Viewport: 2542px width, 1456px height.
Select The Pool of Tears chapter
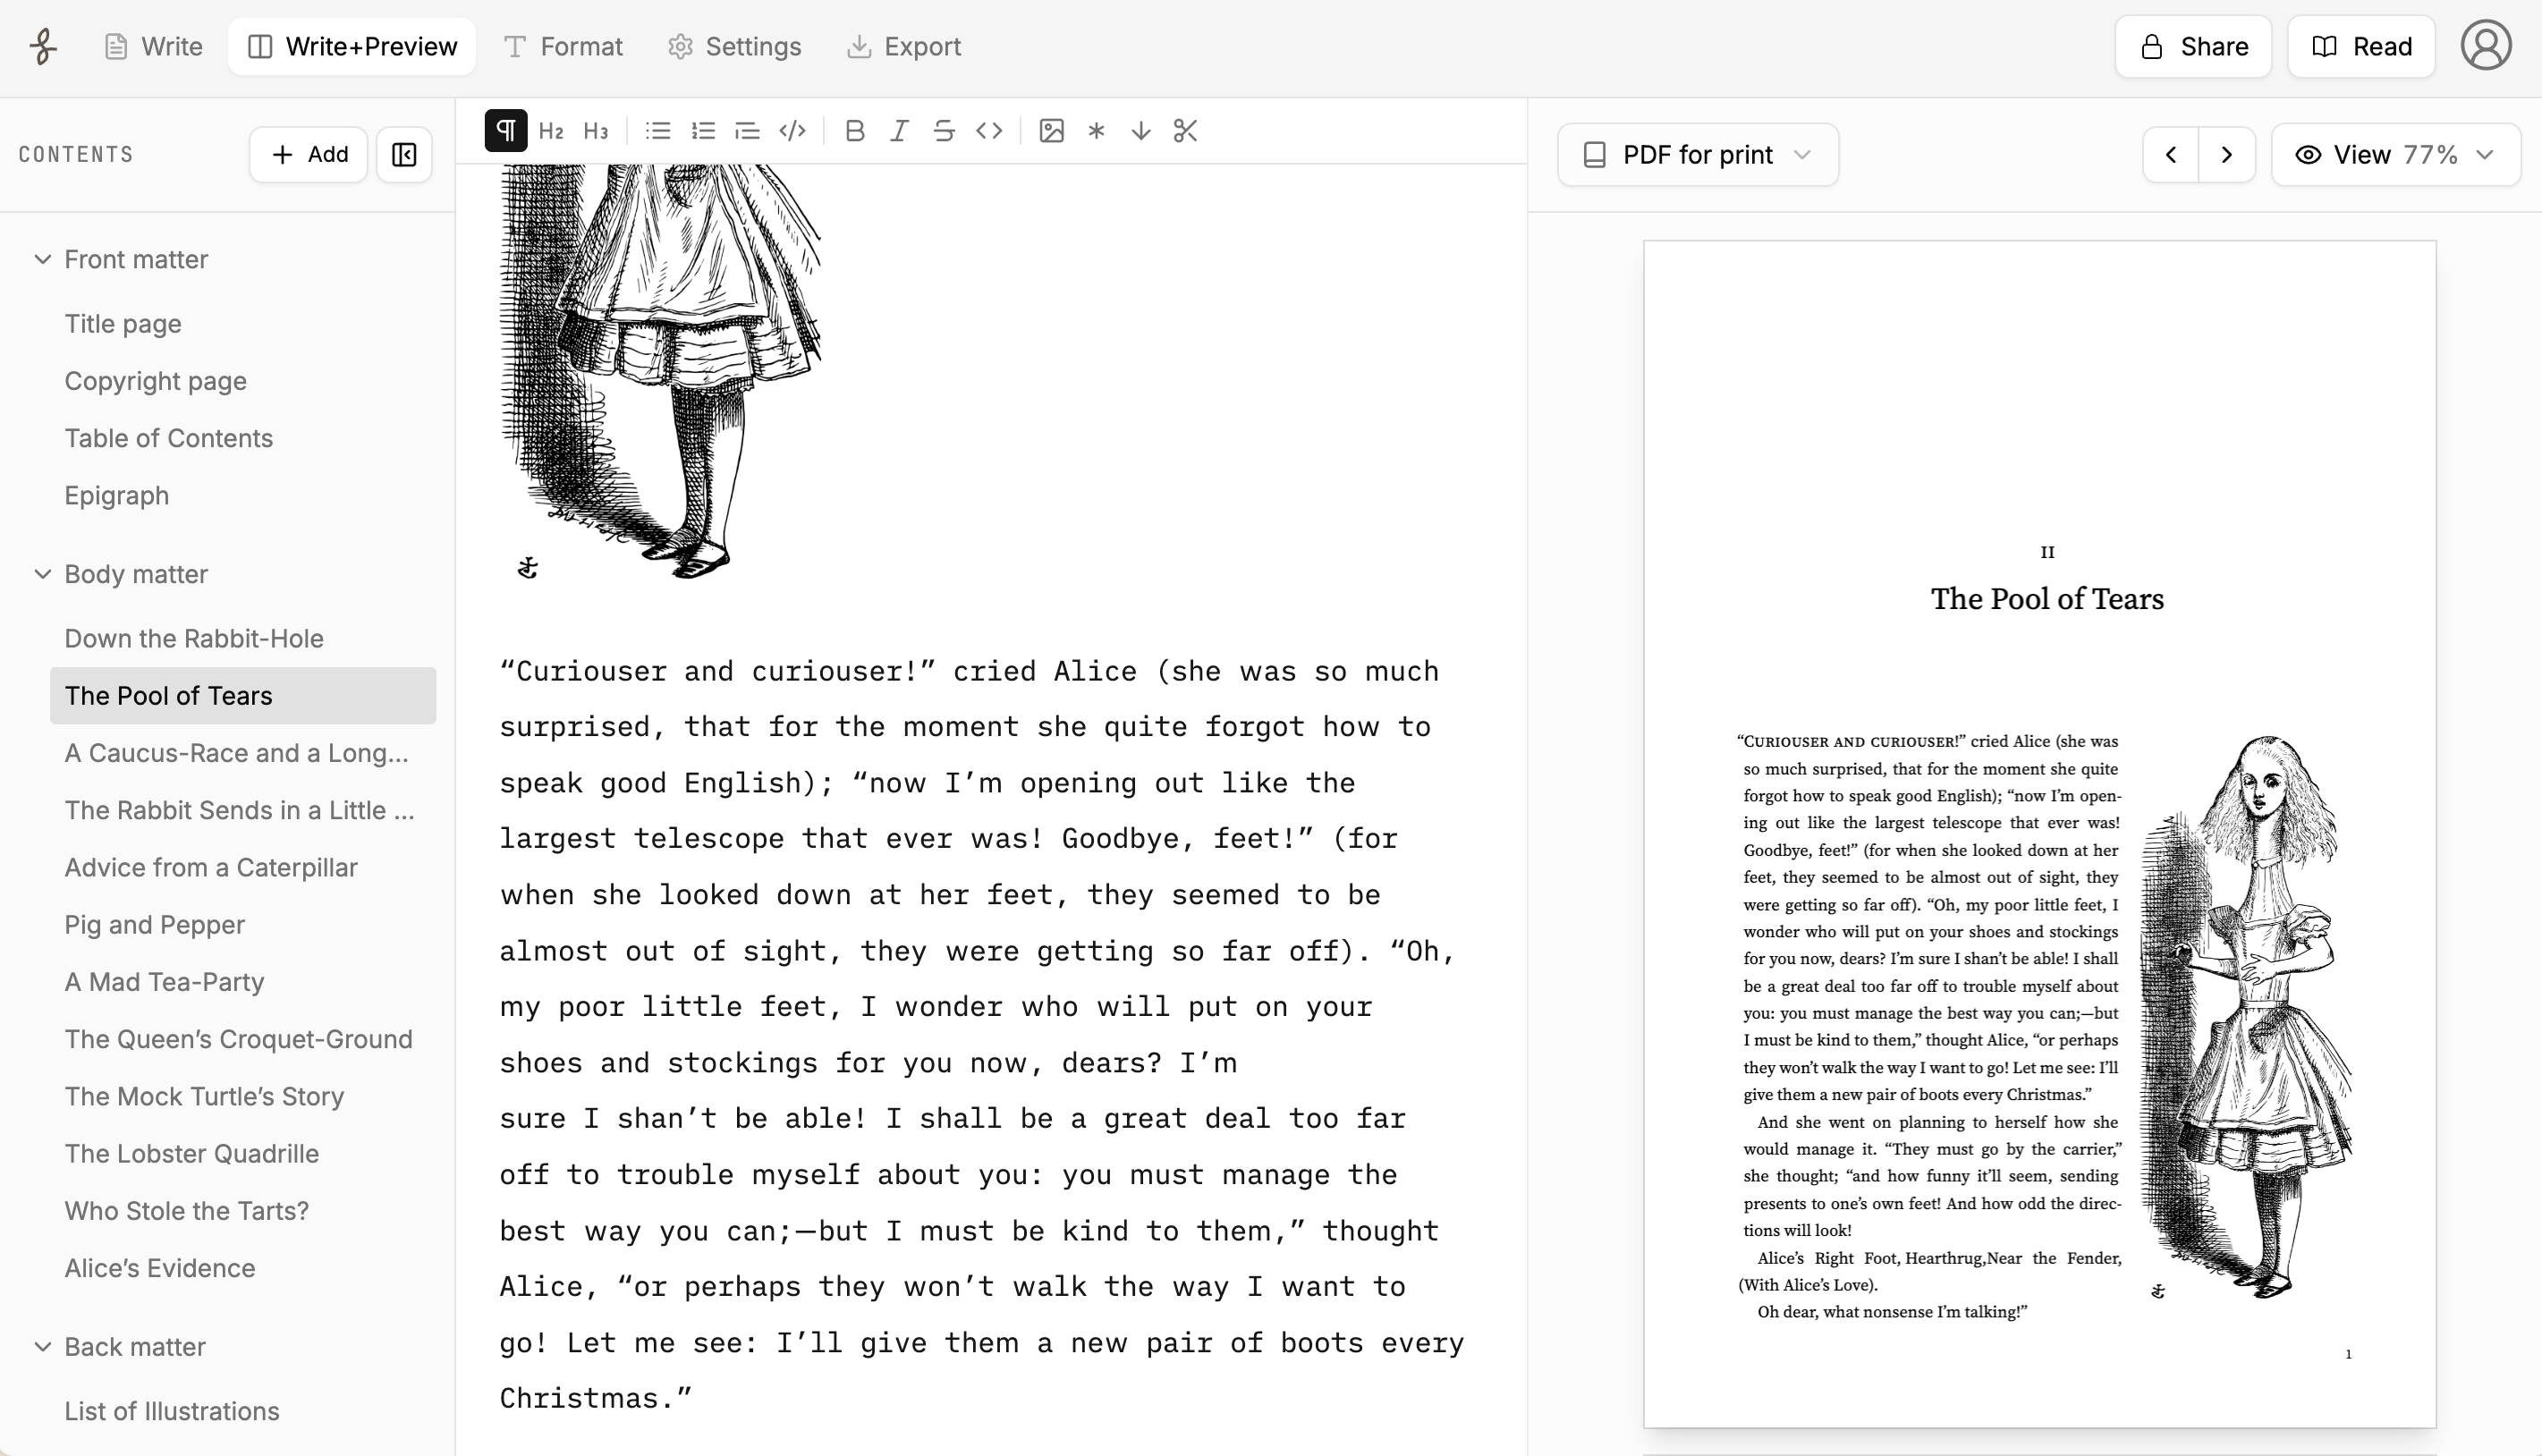[243, 696]
